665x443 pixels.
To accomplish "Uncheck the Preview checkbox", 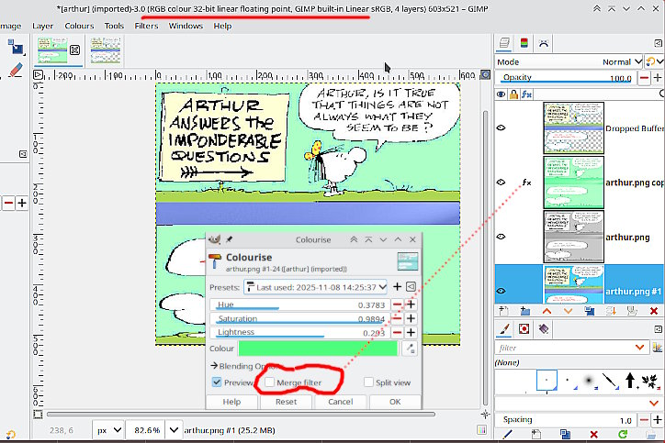I will click(217, 382).
